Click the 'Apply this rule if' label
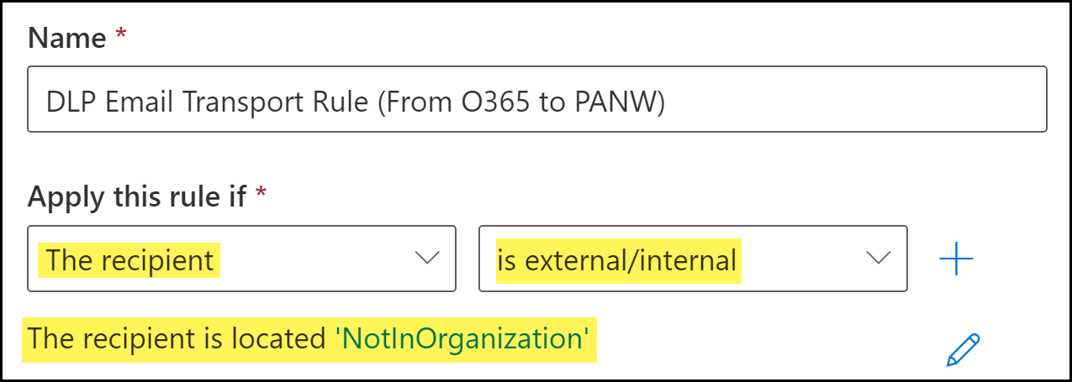 137,196
